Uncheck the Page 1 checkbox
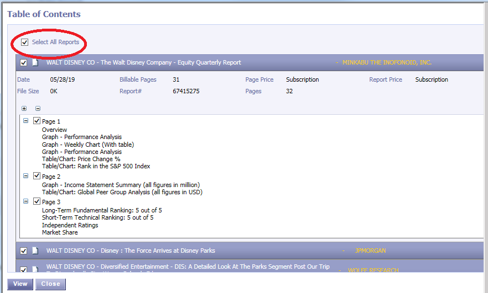The image size is (488, 293). tap(37, 121)
